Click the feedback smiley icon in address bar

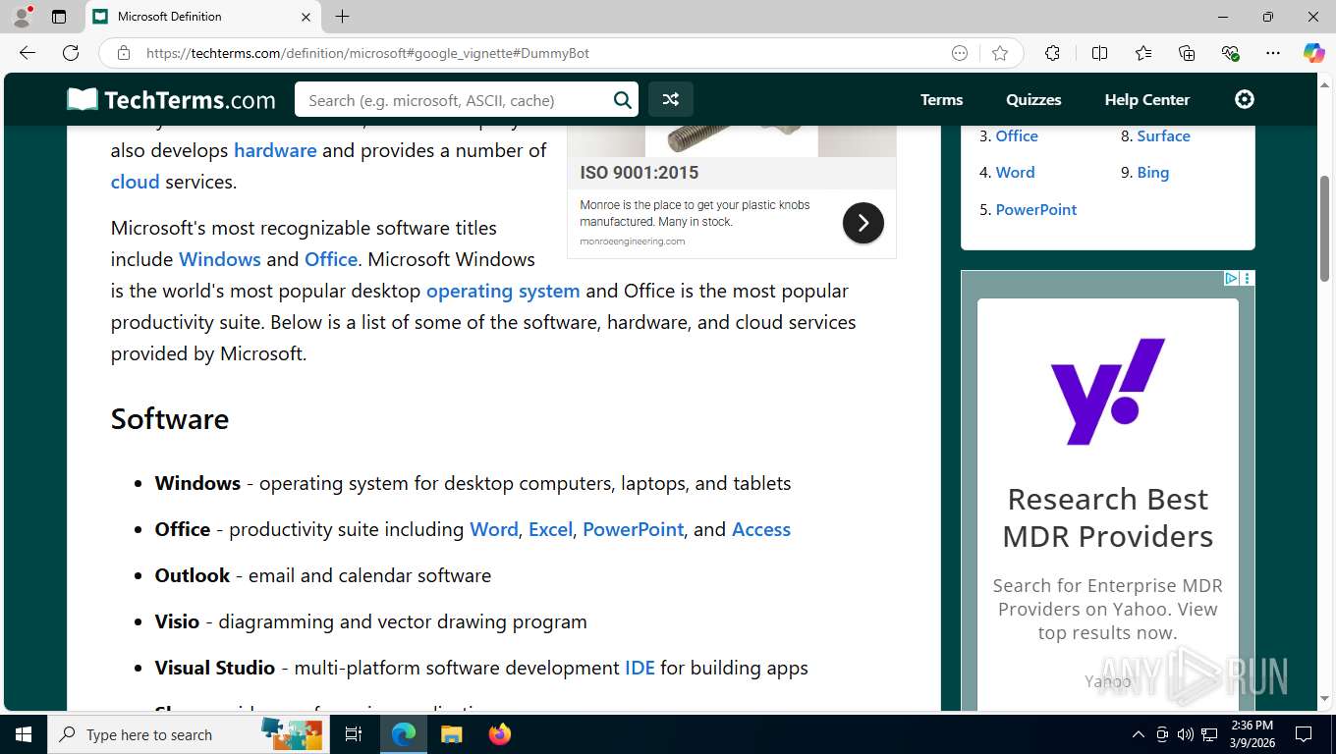(x=960, y=53)
